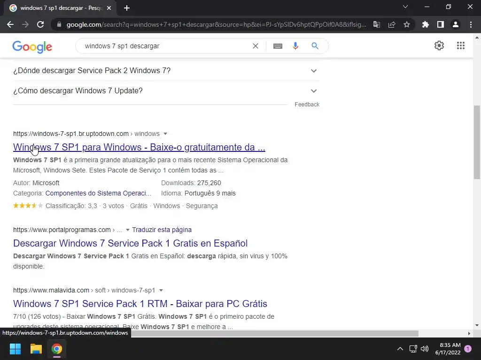The width and height of the screenshot is (481, 360).
Task: Go back to the previous page
Action: (10, 24)
